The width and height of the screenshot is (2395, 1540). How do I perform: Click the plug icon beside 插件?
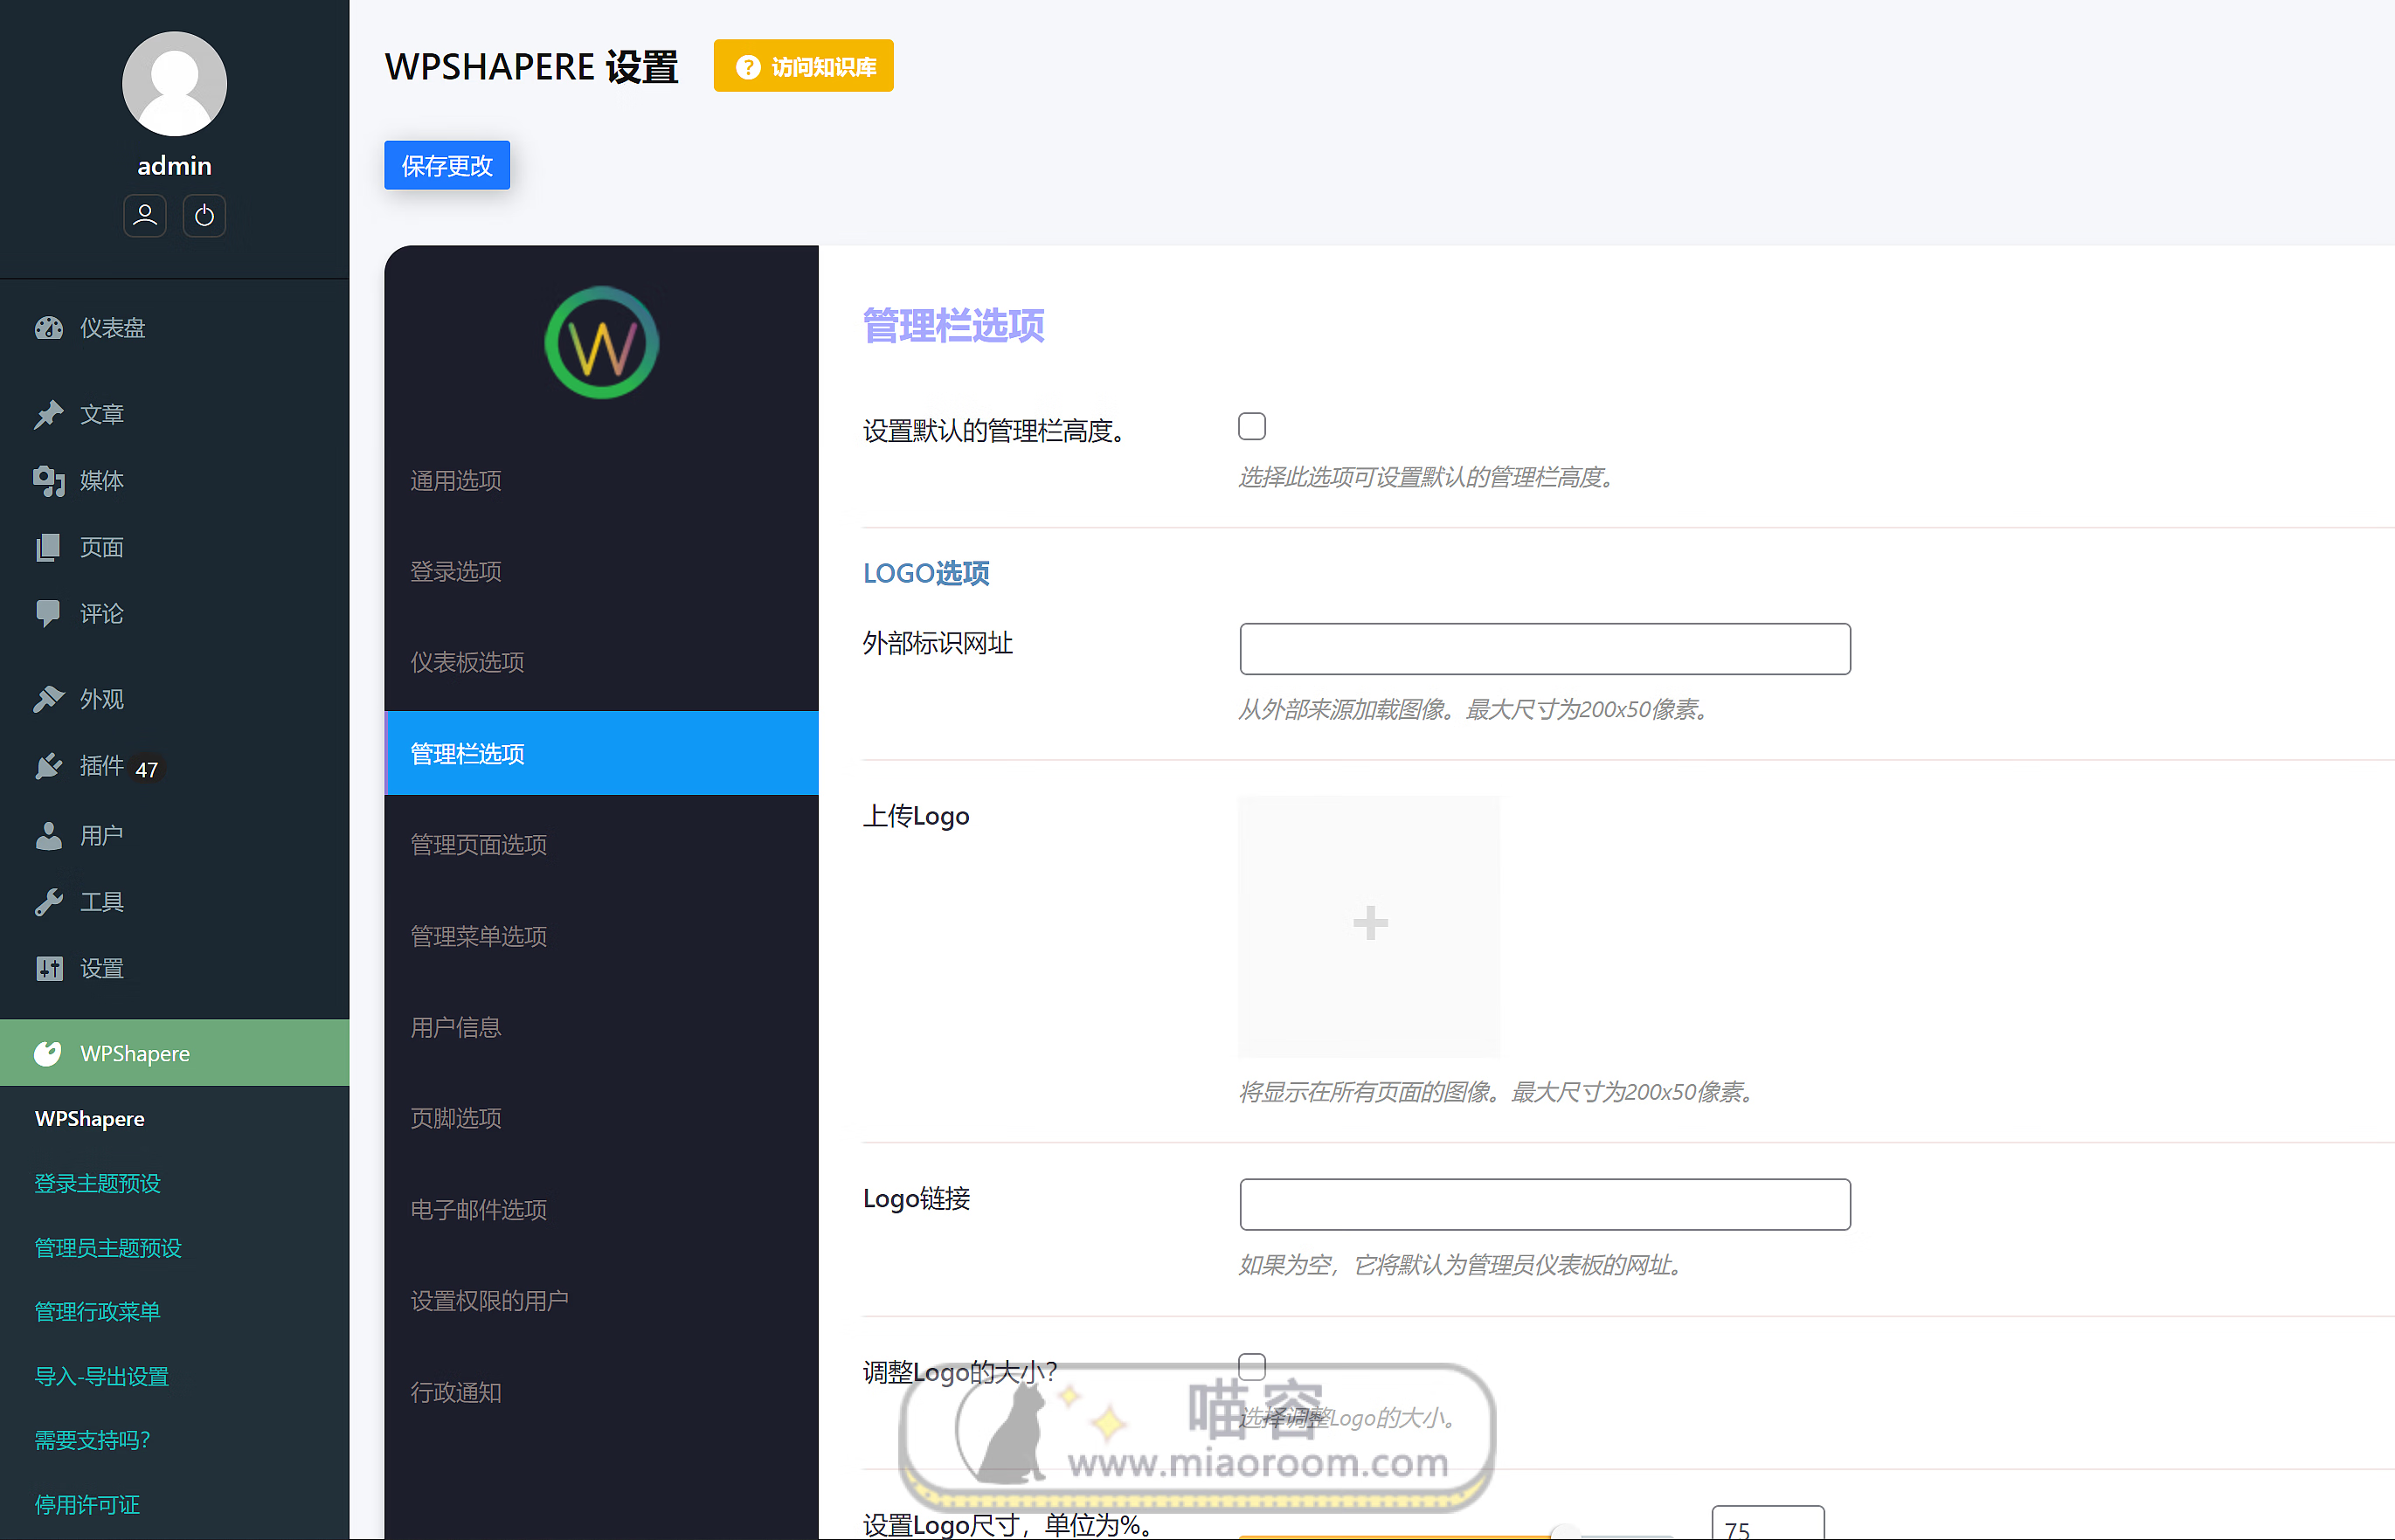pyautogui.click(x=48, y=766)
